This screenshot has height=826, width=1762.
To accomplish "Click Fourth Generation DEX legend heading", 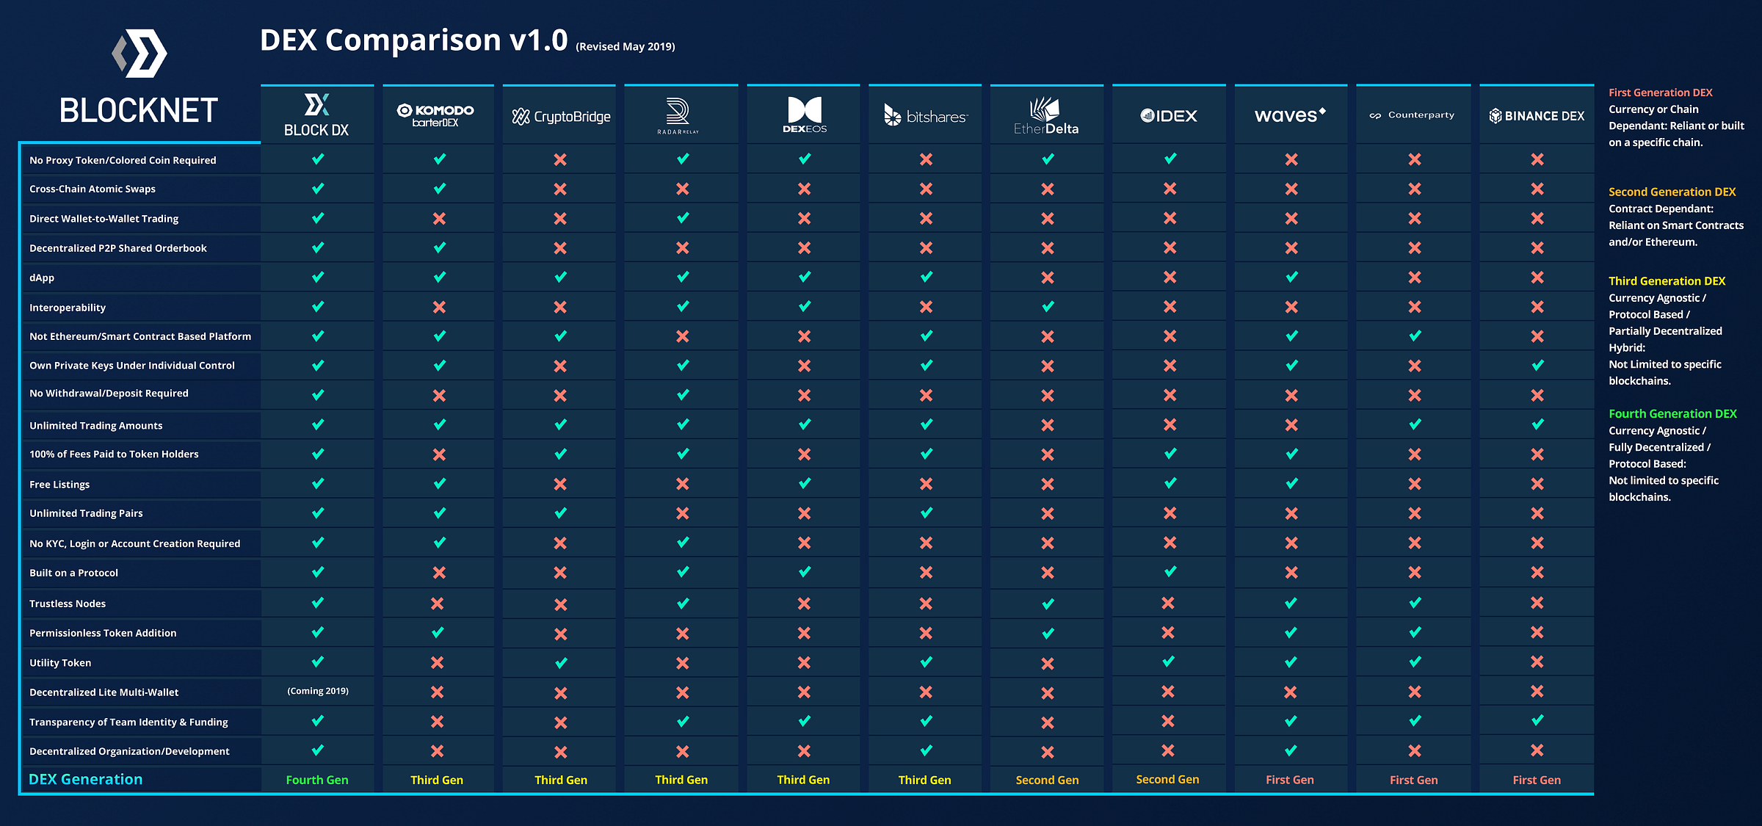I will coord(1673,414).
